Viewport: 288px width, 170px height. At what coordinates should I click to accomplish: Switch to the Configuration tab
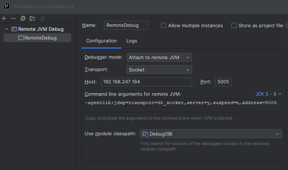(x=101, y=41)
